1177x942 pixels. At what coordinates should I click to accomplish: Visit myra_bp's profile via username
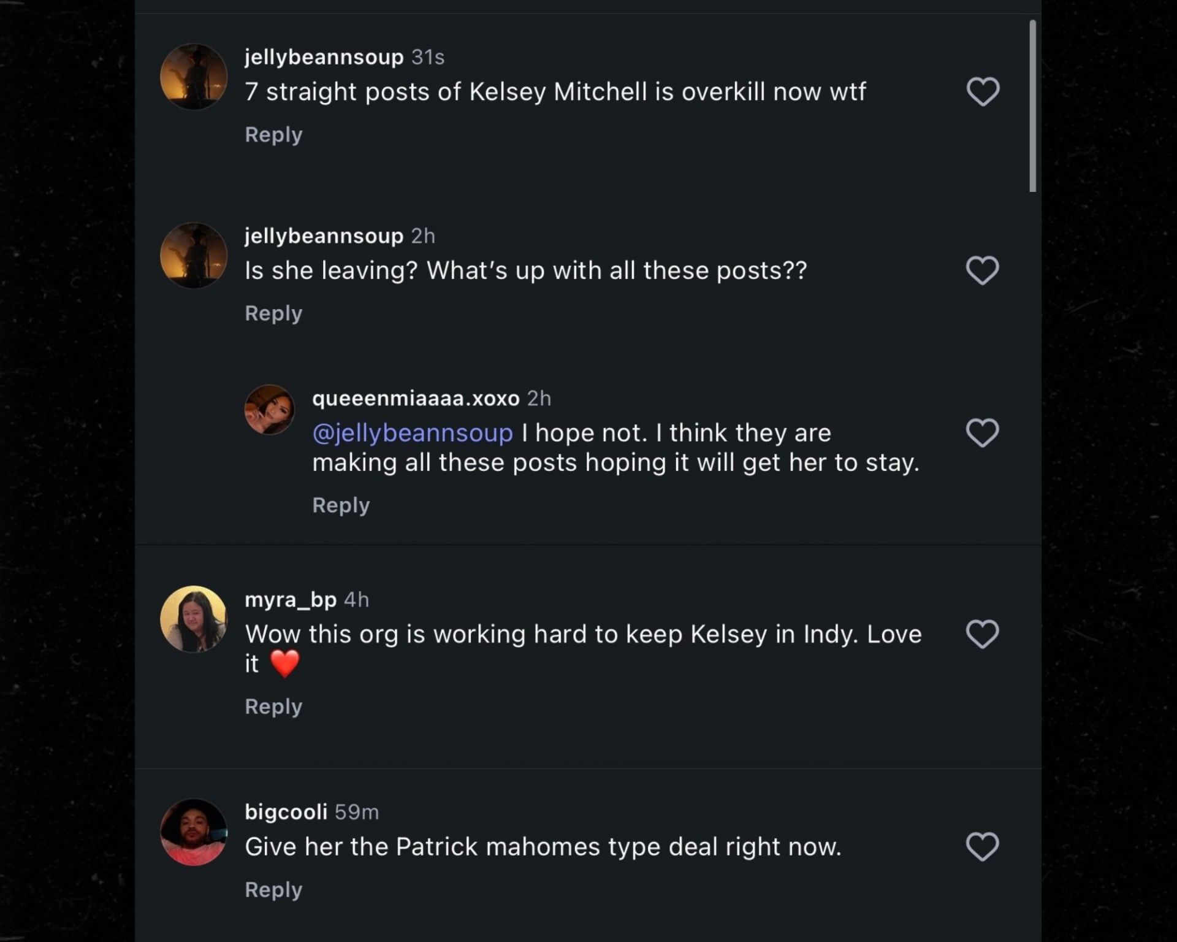coord(291,599)
